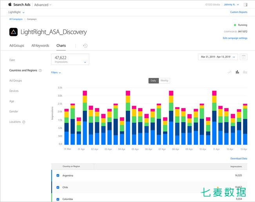Viewport: 255px width, 202px height.
Task: Click the Running status indicator
Action: [x=241, y=25]
